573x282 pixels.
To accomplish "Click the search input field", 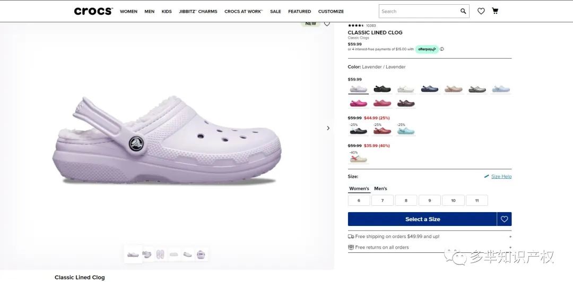I will click(418, 11).
